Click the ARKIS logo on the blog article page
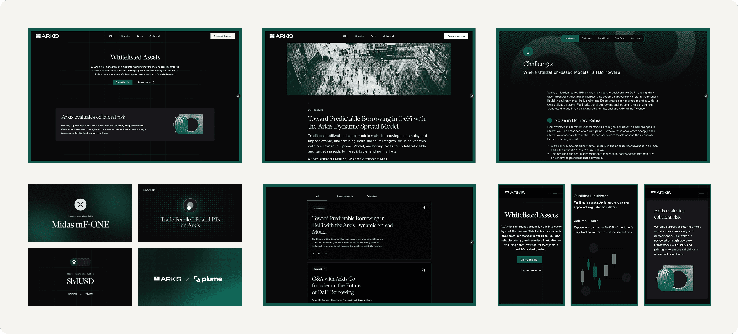This screenshot has height=334, width=738. [281, 36]
